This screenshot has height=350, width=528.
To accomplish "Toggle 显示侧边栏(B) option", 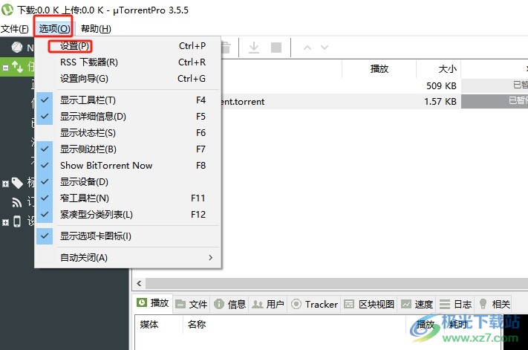I will [x=128, y=149].
